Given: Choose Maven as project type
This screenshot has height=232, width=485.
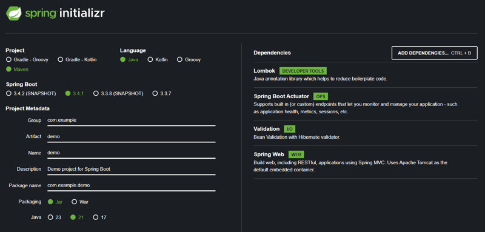Looking at the screenshot, I should click(18, 69).
